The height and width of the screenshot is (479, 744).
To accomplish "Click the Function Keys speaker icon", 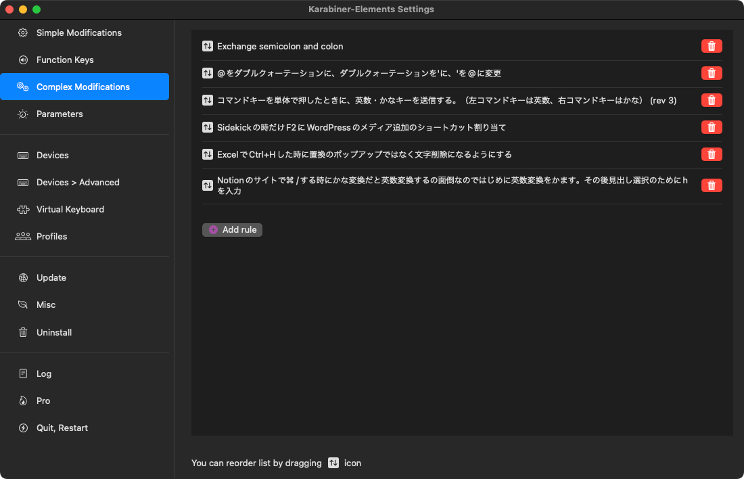I will point(23,60).
